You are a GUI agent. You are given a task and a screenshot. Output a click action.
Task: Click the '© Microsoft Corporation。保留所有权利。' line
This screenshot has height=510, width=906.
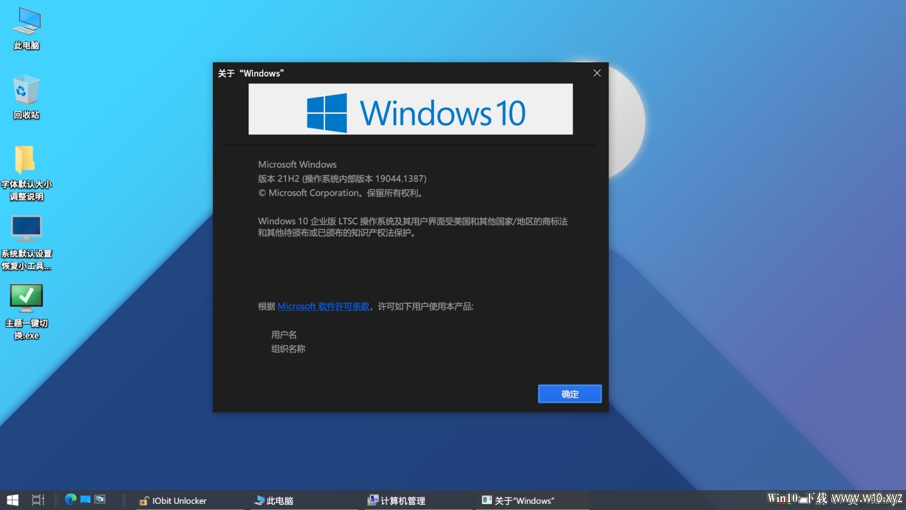point(340,193)
